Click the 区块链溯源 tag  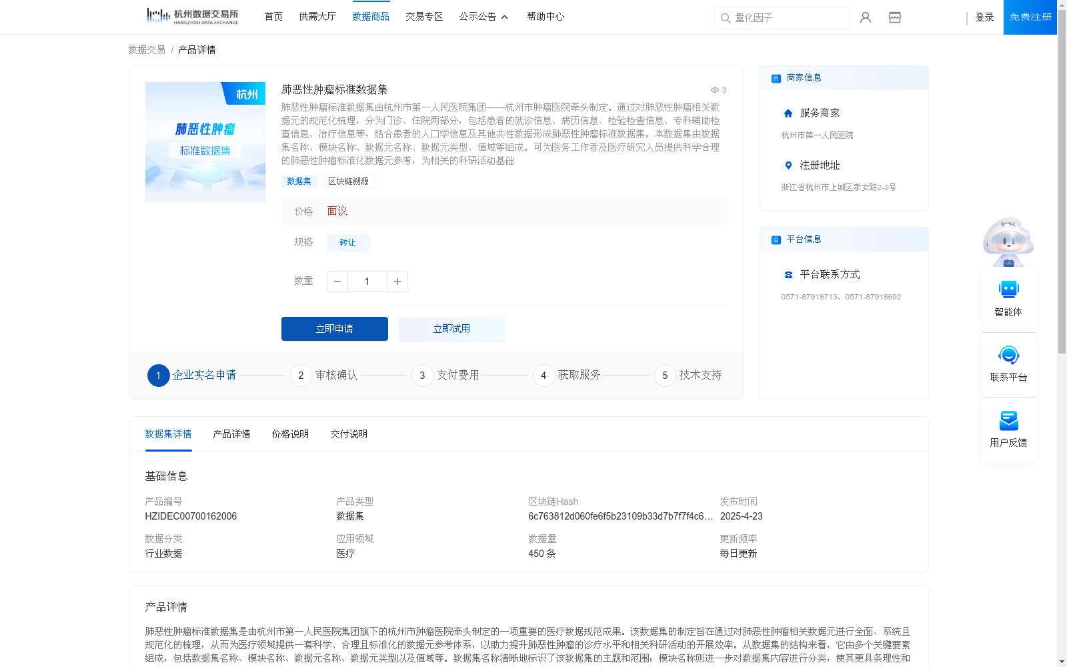348,181
